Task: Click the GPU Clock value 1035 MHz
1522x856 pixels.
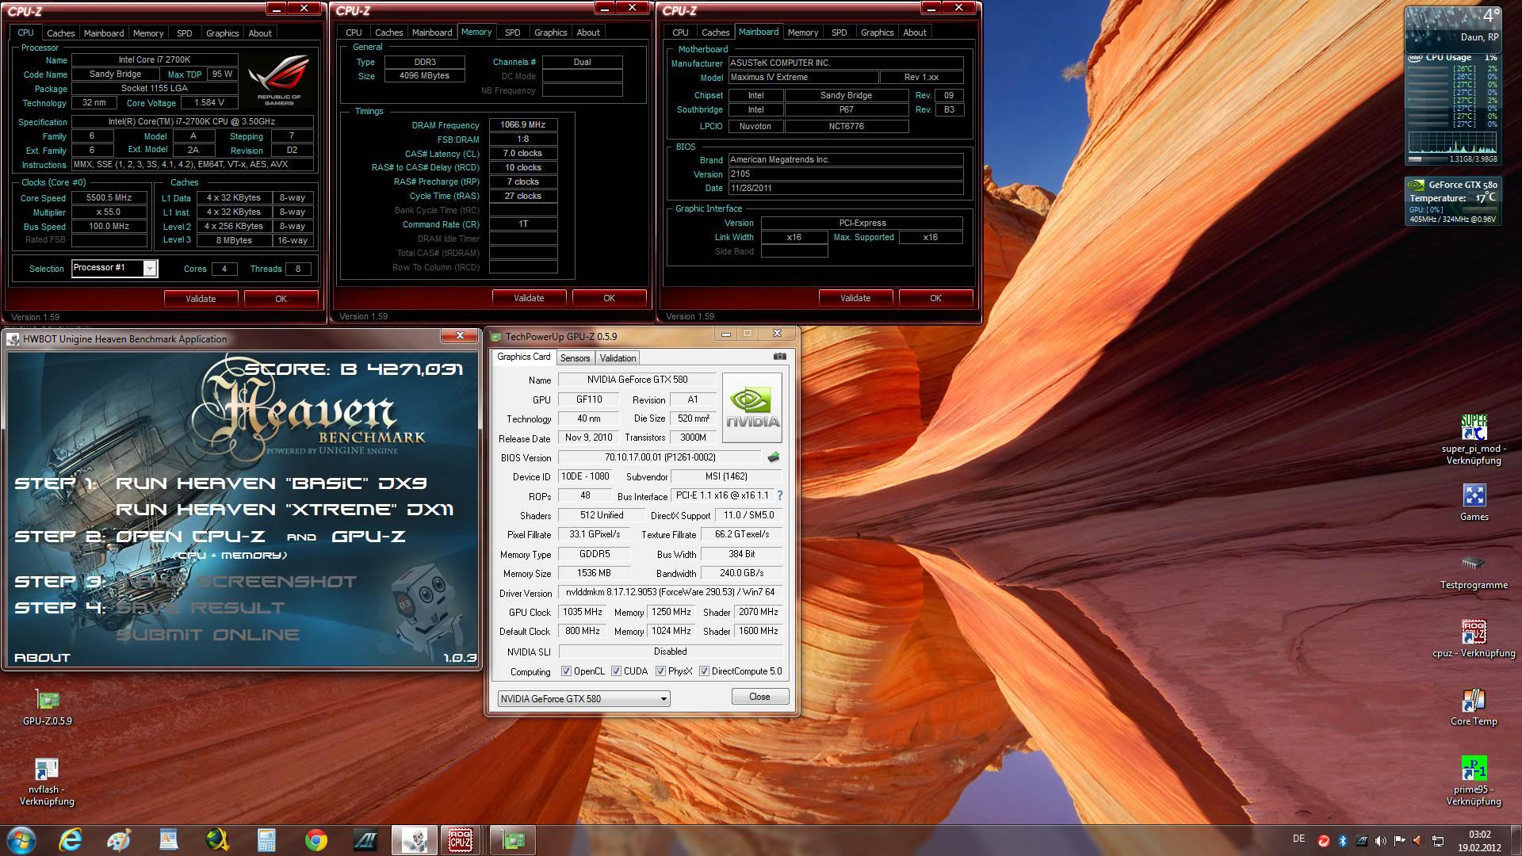Action: 582,612
